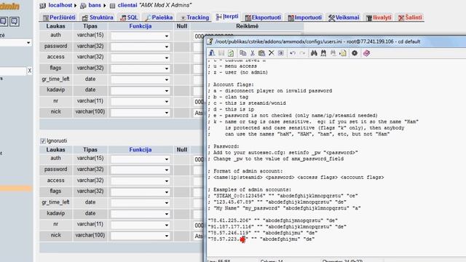This screenshot has width=466, height=262.
Task: Select the Įterpti tab
Action: (x=227, y=17)
